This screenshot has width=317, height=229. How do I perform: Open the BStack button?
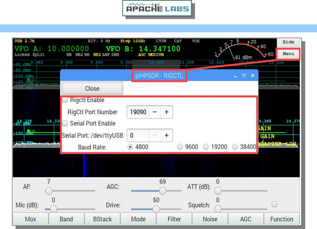point(102,219)
